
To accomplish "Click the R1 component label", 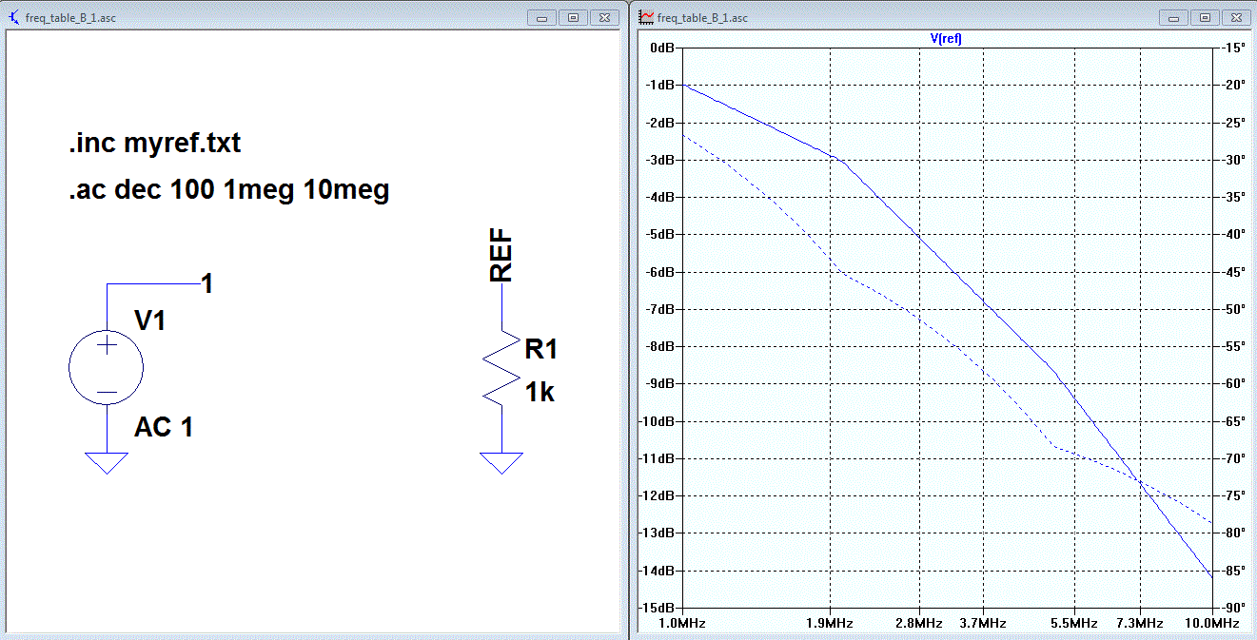I will (x=541, y=350).
